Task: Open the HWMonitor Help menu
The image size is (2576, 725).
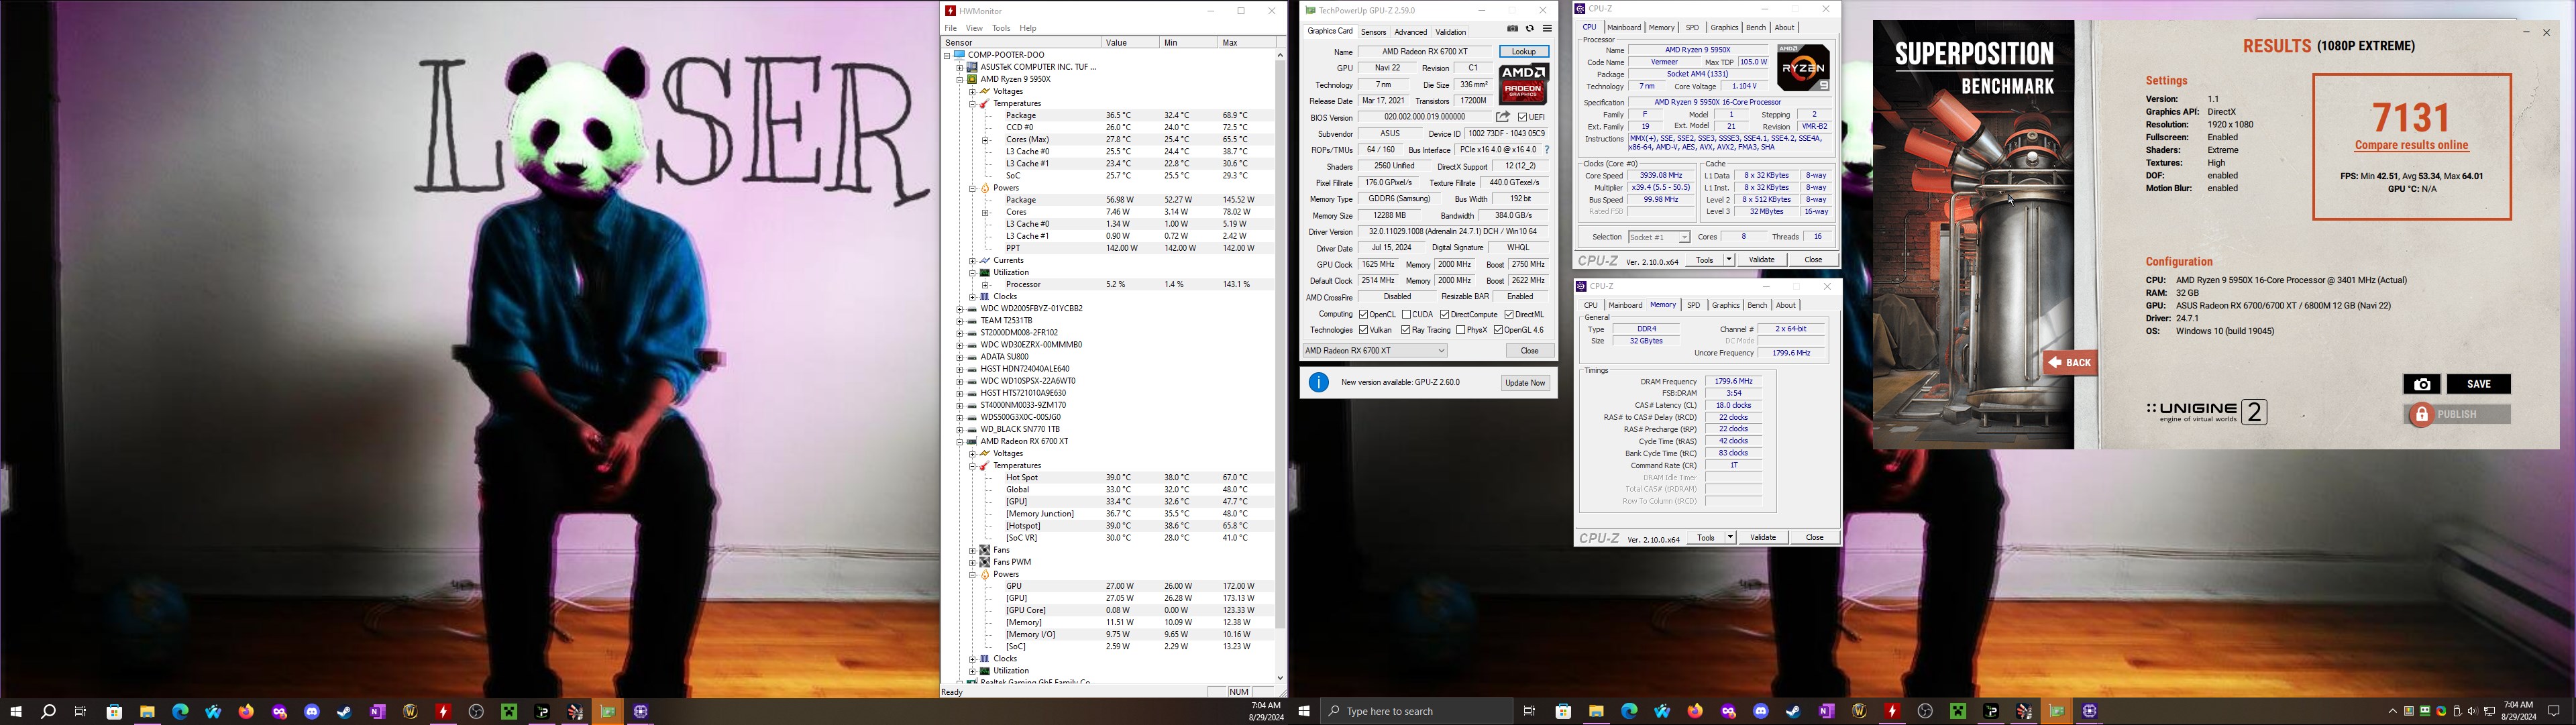Action: 1027,28
